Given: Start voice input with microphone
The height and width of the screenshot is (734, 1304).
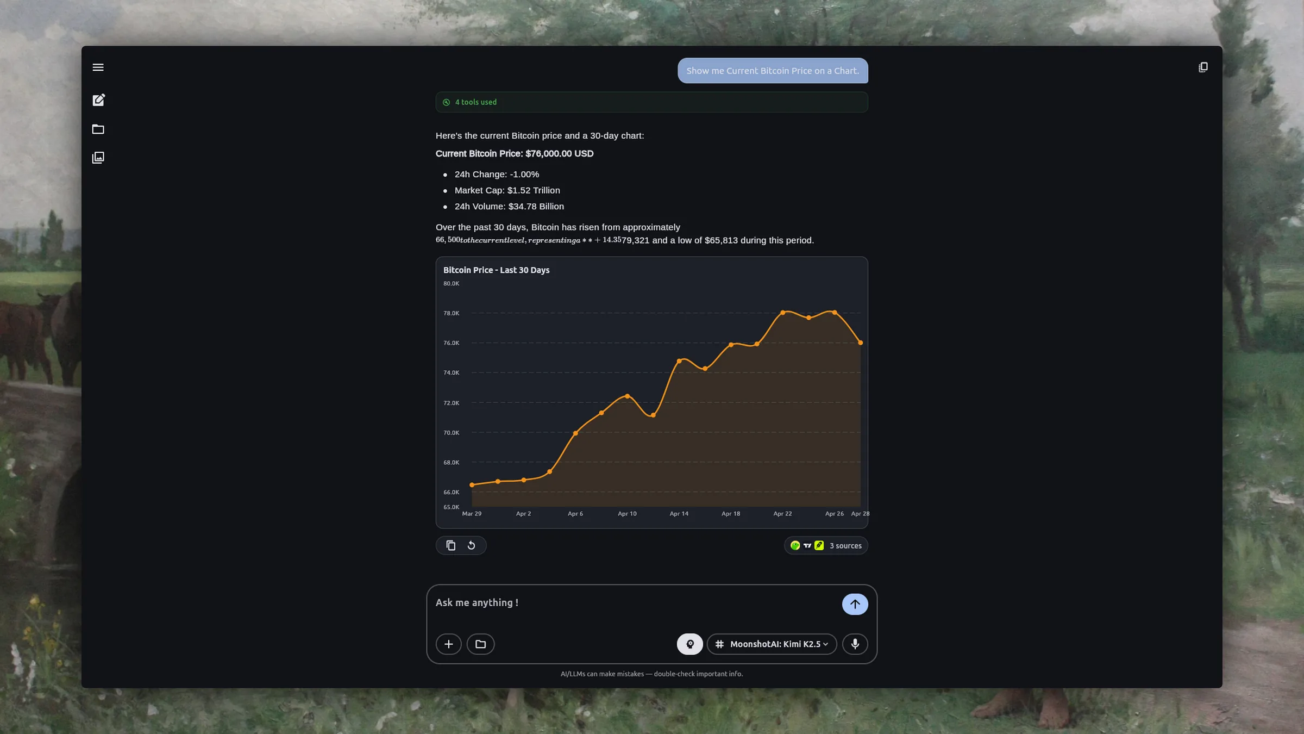Looking at the screenshot, I should [855, 644].
